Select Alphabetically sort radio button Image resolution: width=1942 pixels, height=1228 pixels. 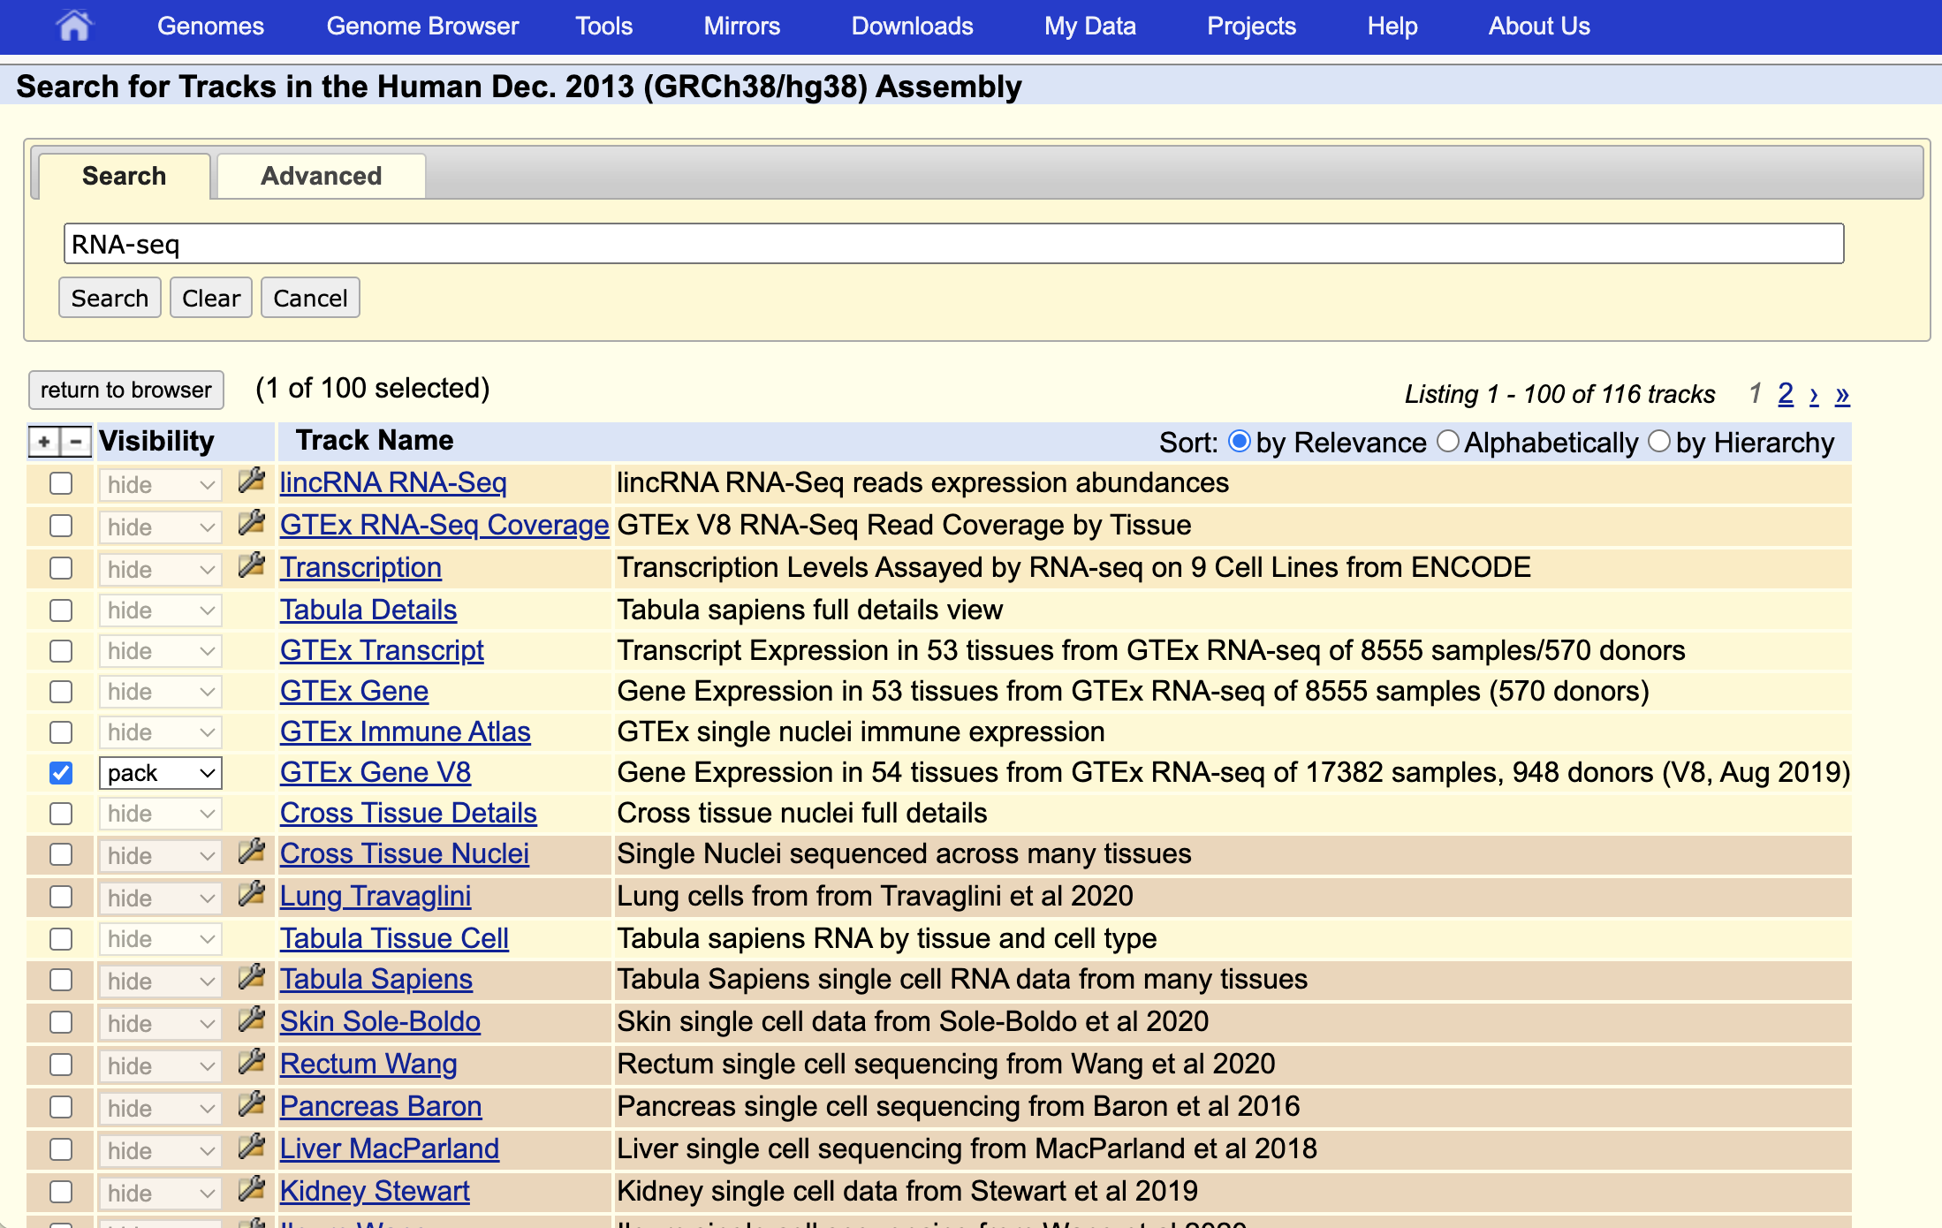1447,441
